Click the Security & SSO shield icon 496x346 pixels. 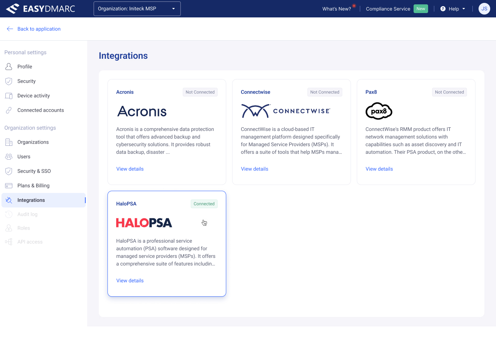click(9, 171)
